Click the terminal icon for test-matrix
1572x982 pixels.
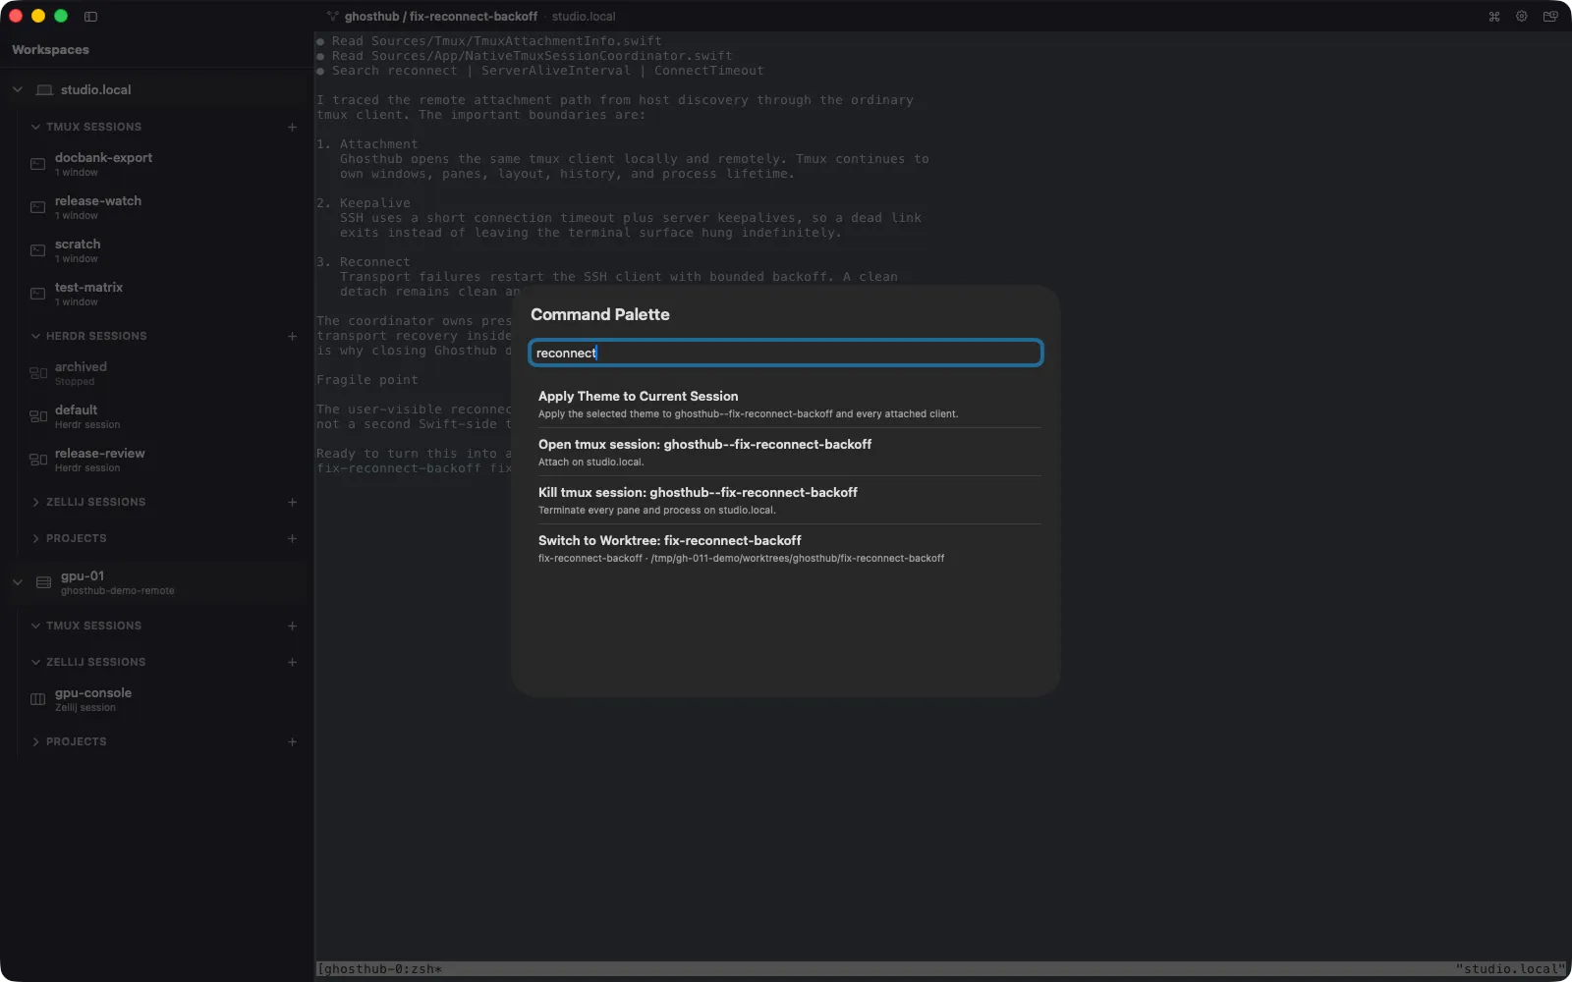37,294
